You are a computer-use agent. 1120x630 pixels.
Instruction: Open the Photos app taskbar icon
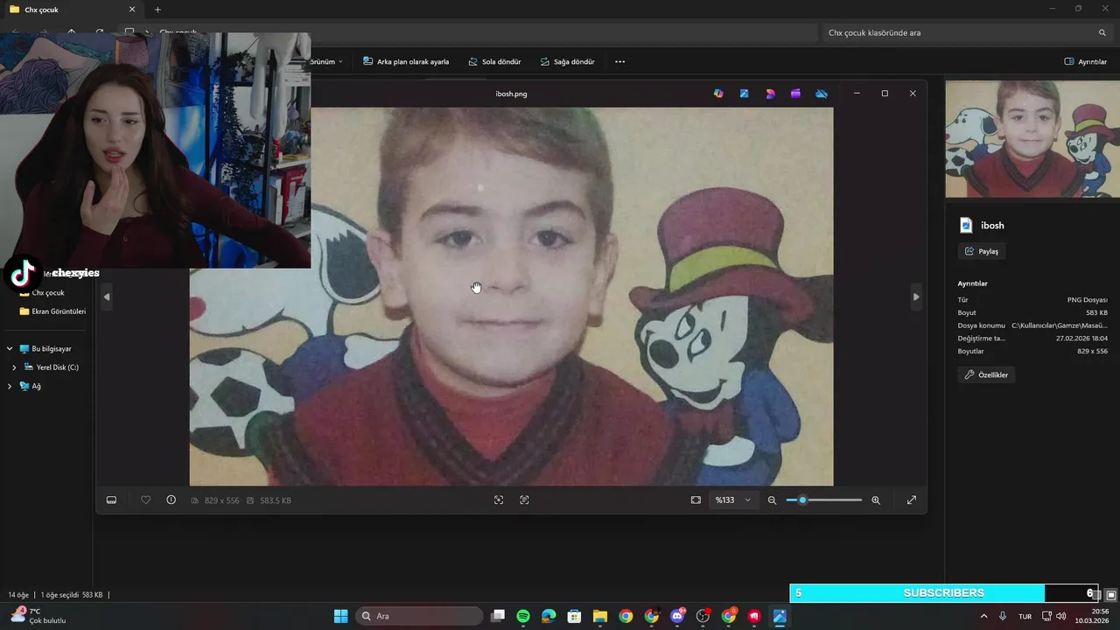click(780, 616)
